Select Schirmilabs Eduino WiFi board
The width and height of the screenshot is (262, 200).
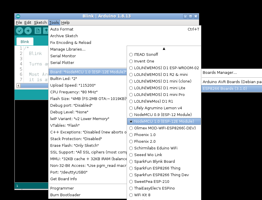164,148
